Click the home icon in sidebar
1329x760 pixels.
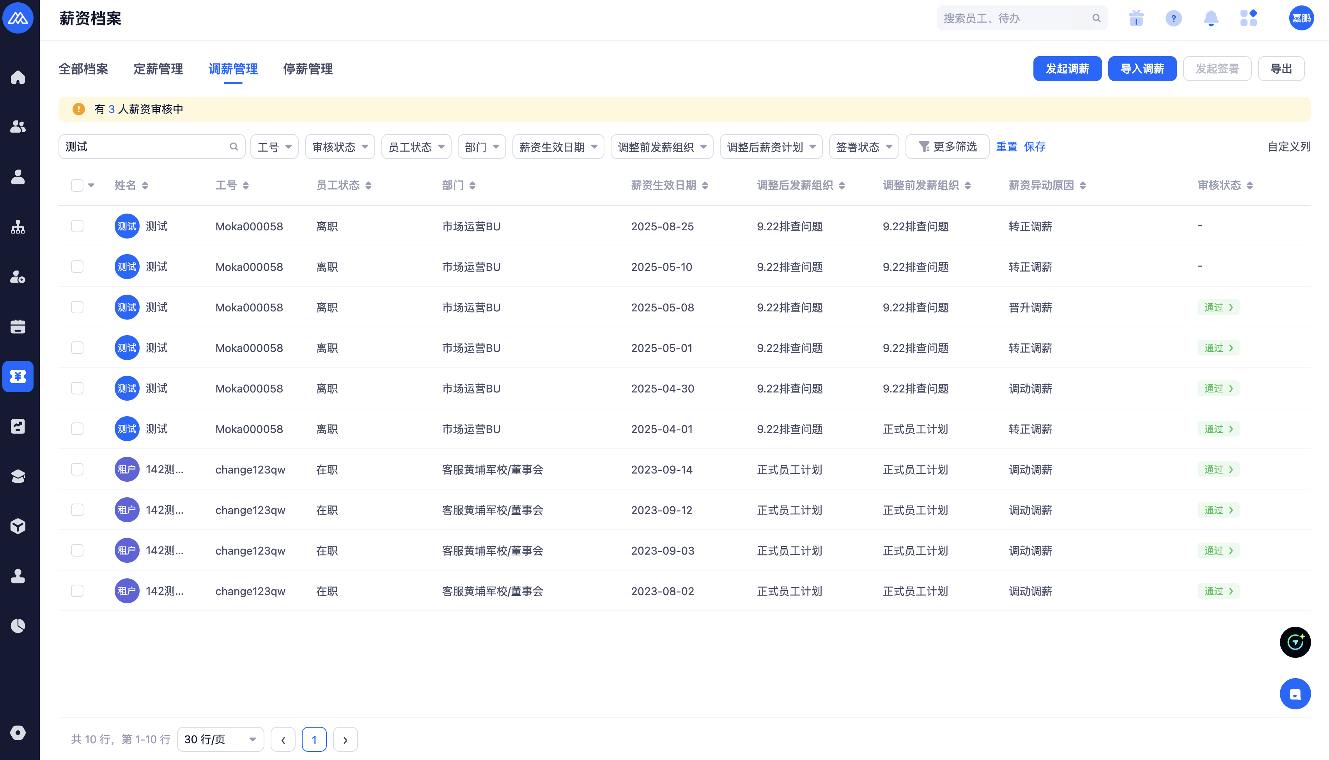18,77
